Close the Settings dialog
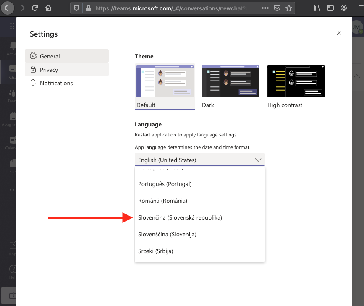The height and width of the screenshot is (306, 364). [339, 33]
